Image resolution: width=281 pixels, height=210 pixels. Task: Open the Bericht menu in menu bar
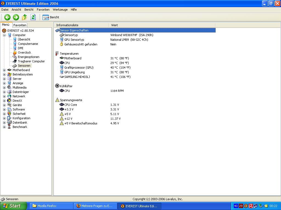tap(29, 10)
